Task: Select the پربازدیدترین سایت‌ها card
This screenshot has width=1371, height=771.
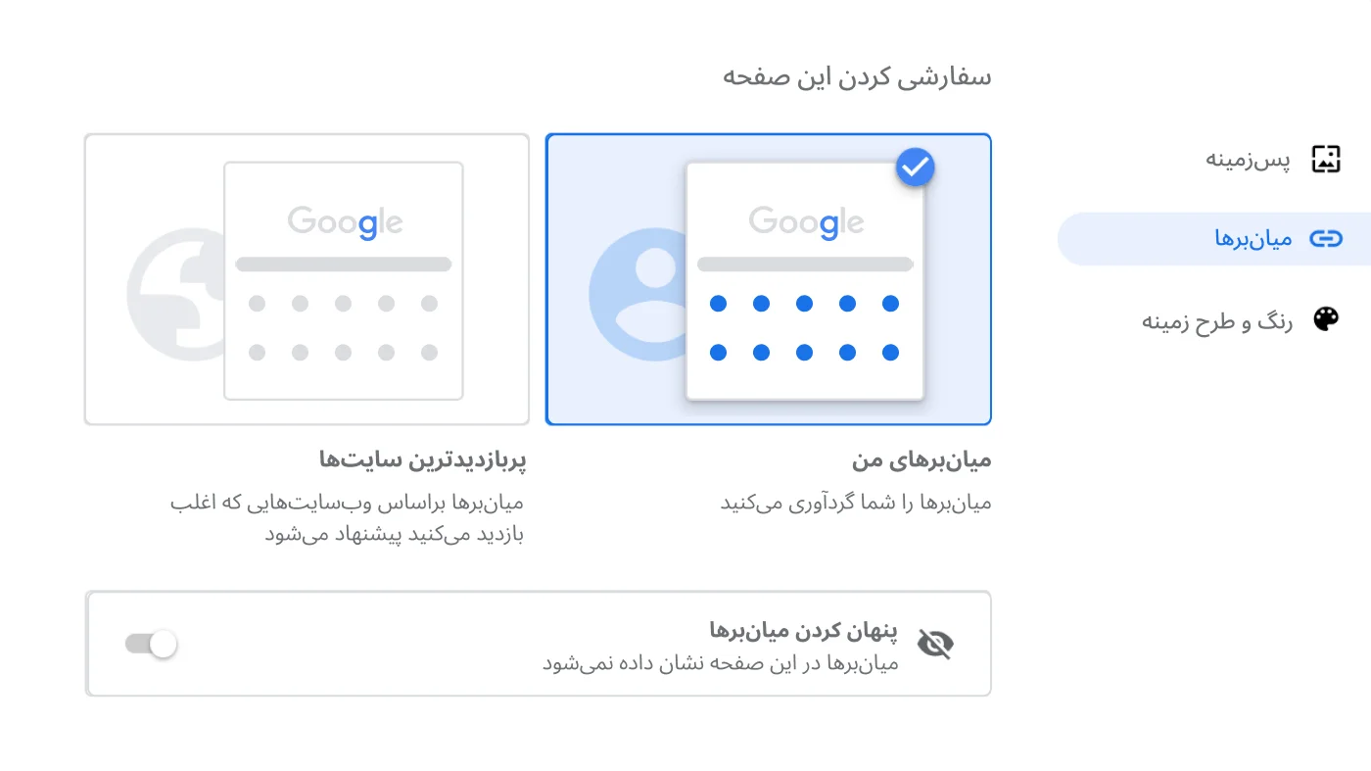Action: [307, 279]
